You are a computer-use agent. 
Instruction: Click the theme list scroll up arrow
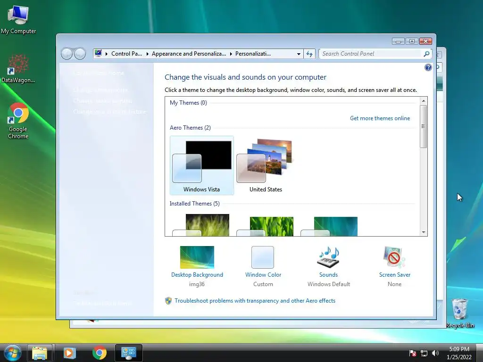coord(424,101)
